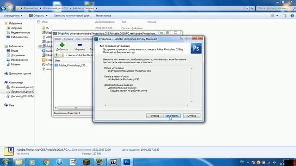Click RU language indicator in tray
Image resolution: width=296 pixels, height=166 pixels.
[242, 162]
